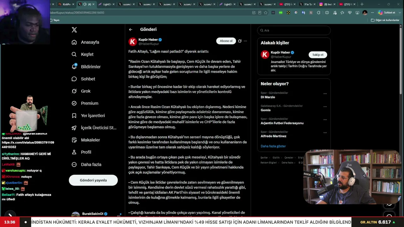Click the Çerezler footer link

(x=289, y=158)
